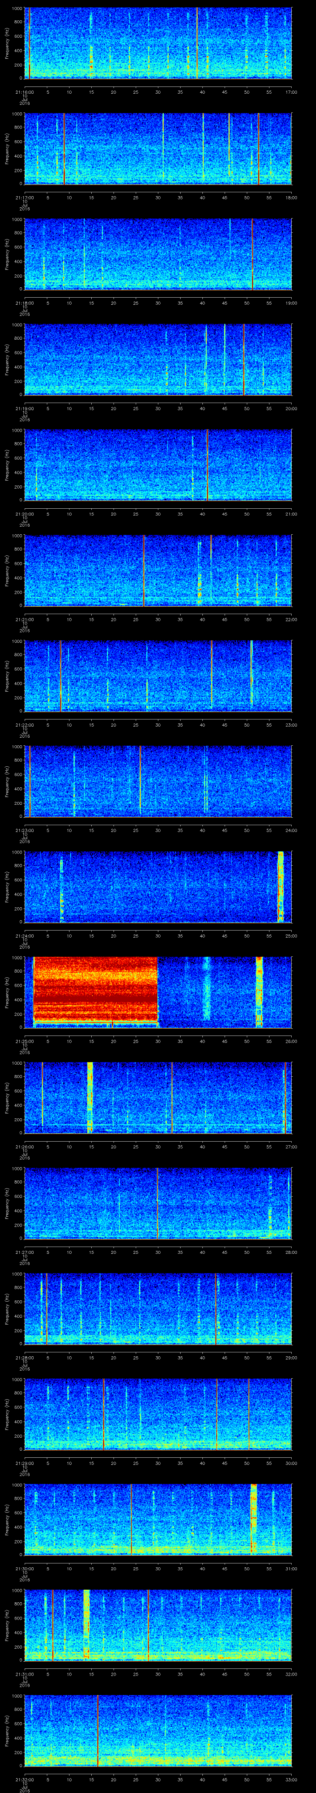Click the 21:32:00 start time label
Screen dimensions: 316x1793
point(24,1779)
